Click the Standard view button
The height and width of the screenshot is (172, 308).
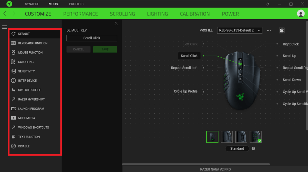coord(237,148)
